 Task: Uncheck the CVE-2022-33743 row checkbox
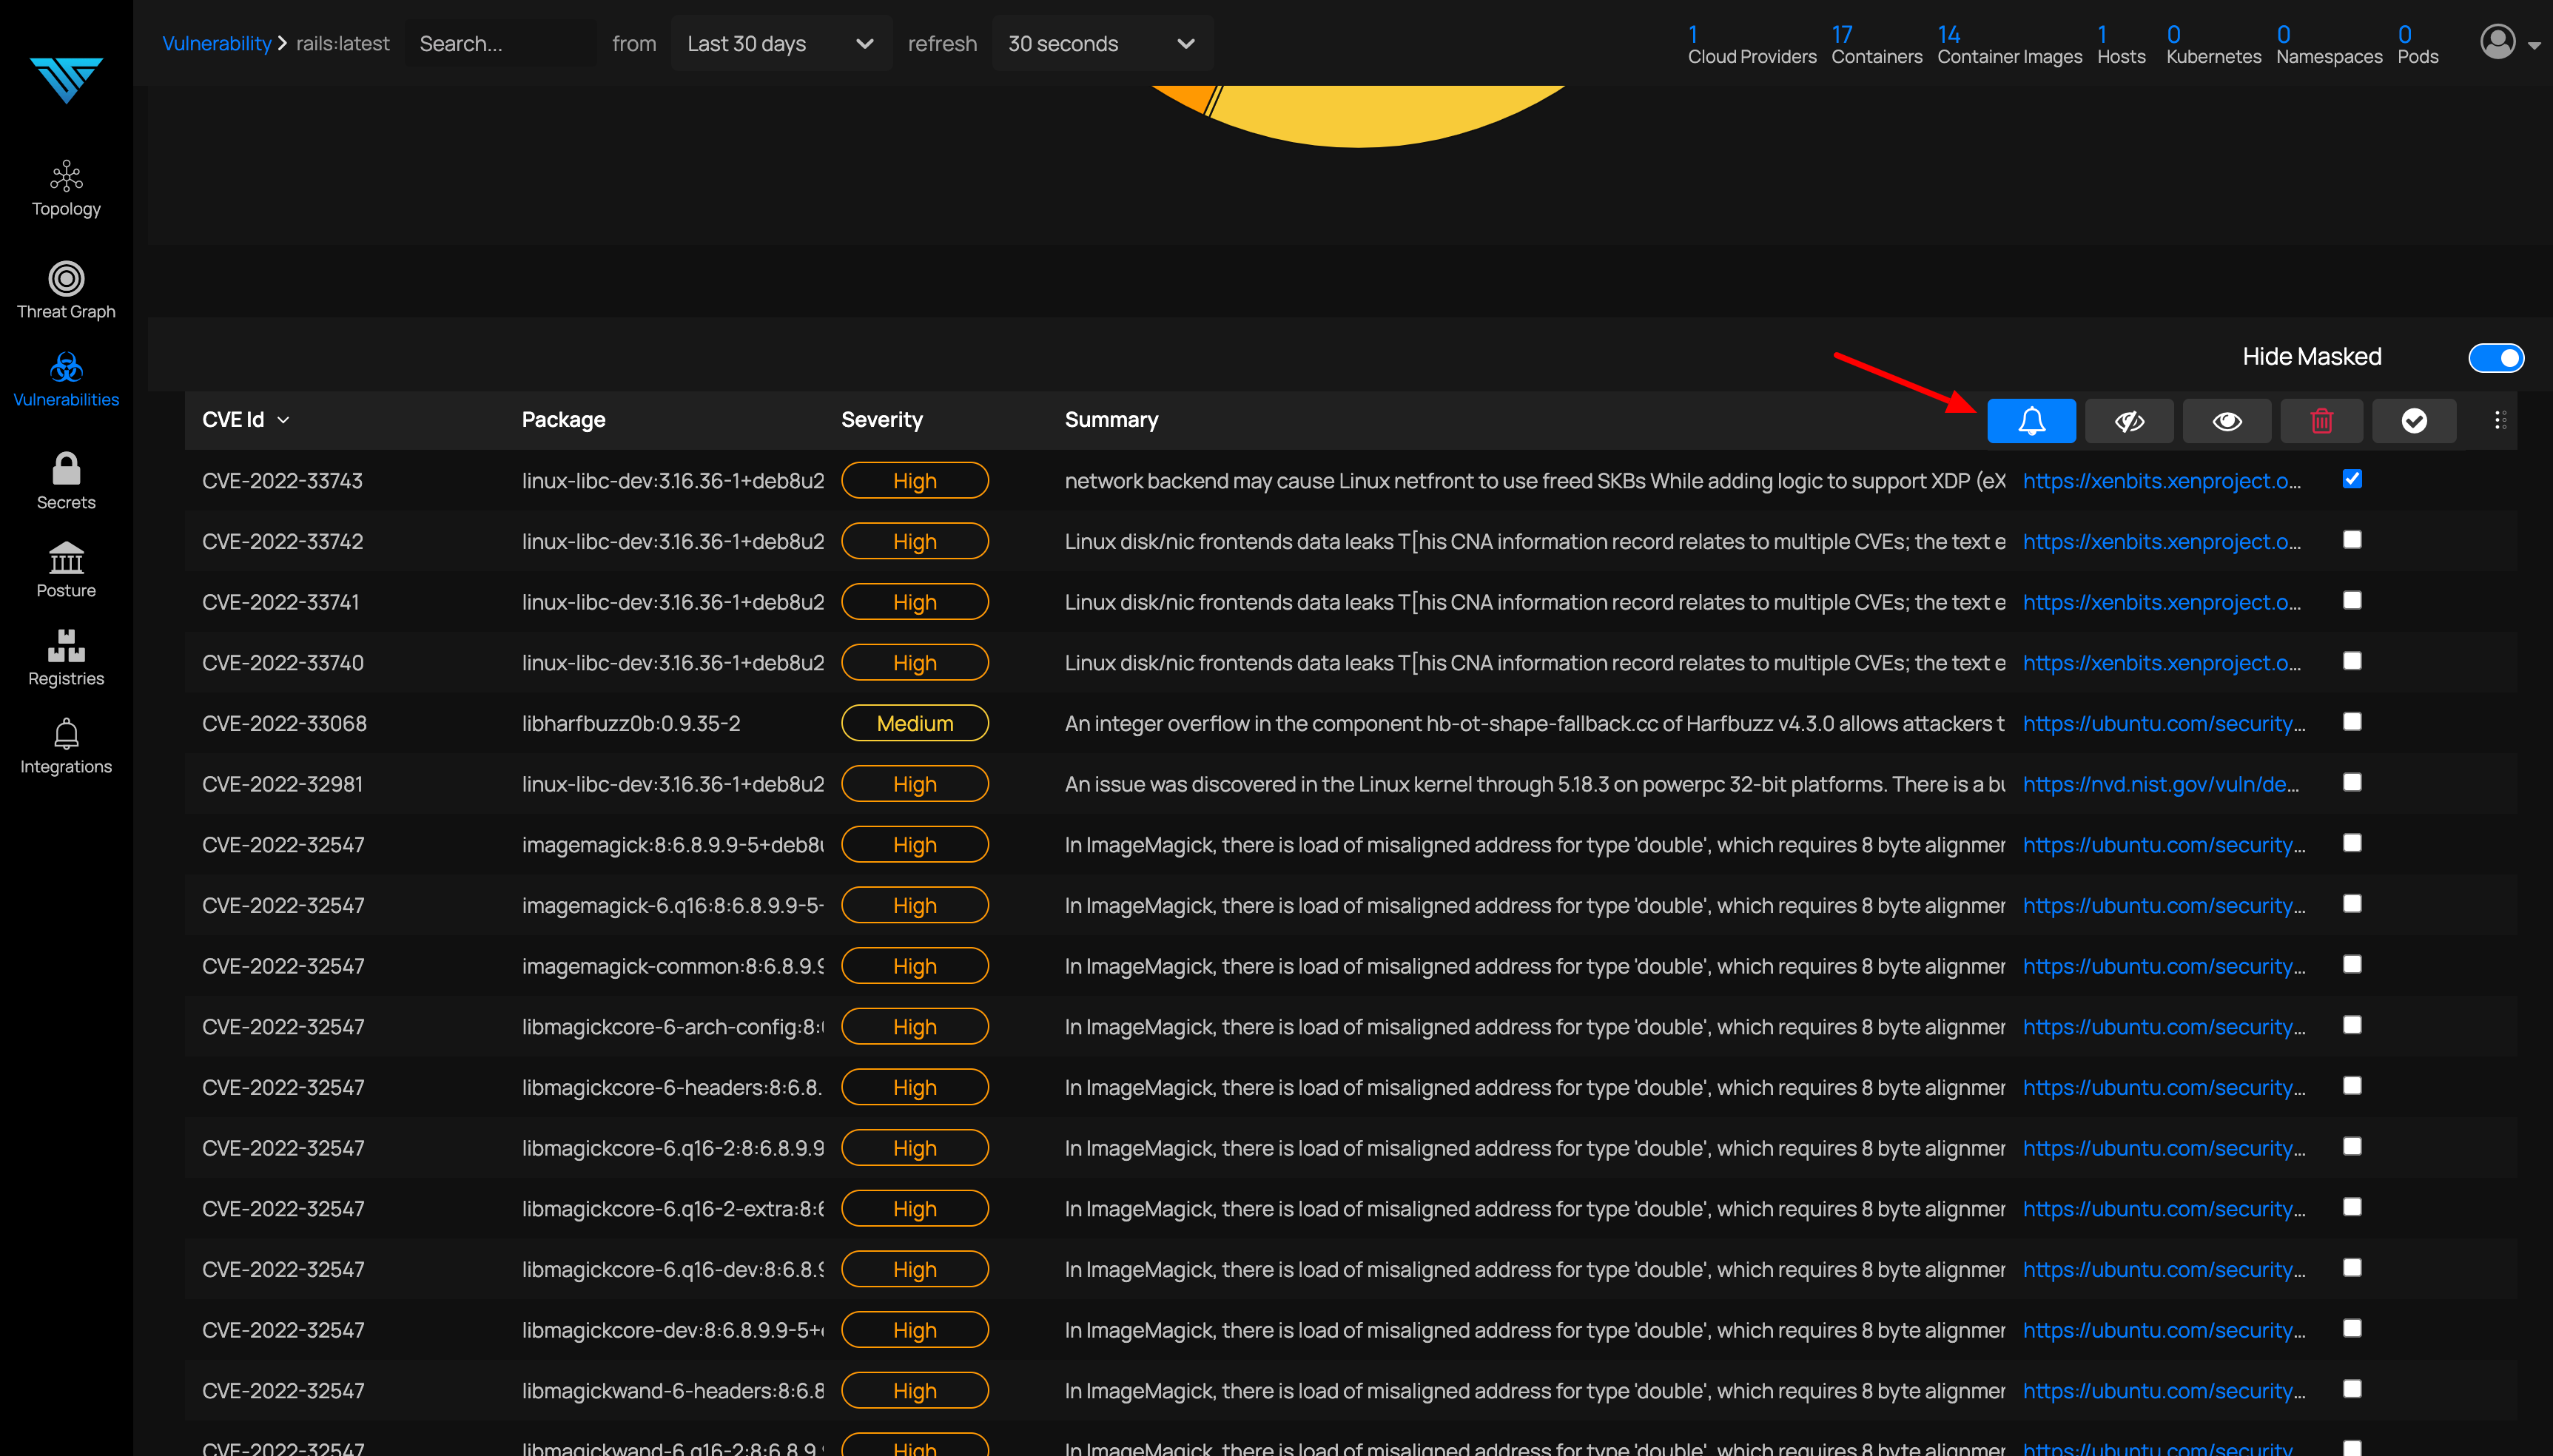click(x=2351, y=479)
